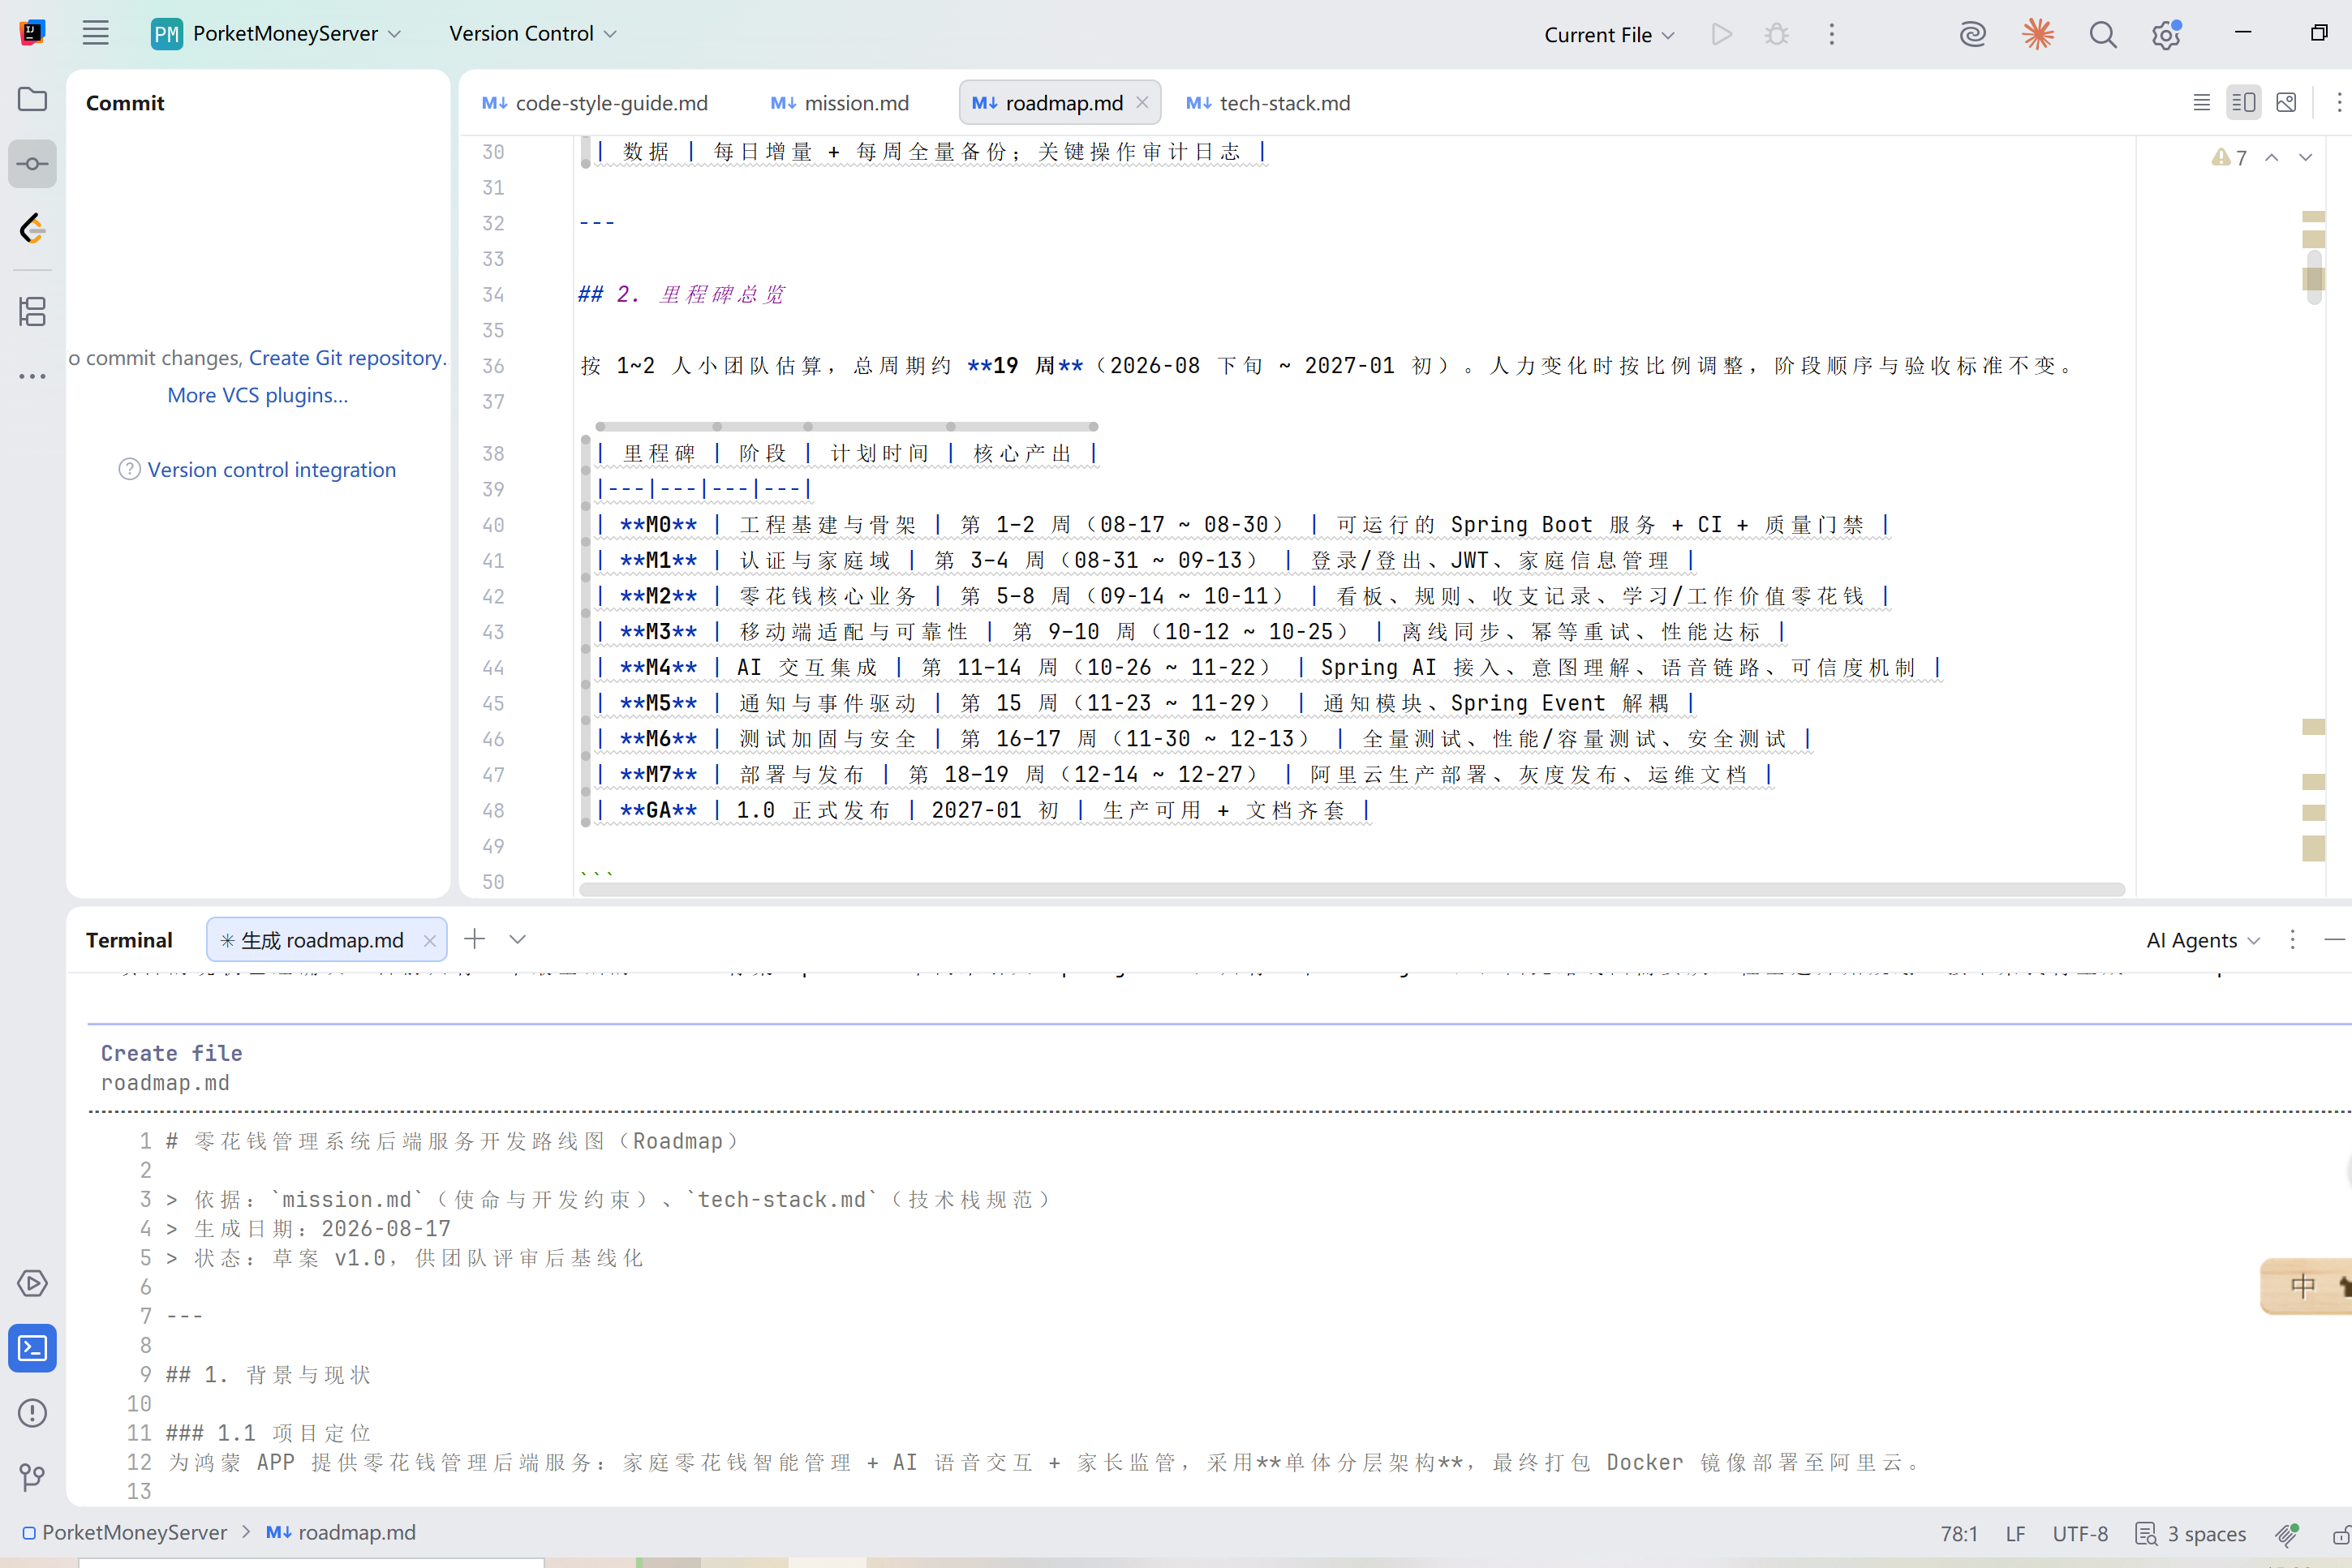Close the roadmap.md editor tab
This screenshot has height=1568, width=2352.
click(1142, 102)
